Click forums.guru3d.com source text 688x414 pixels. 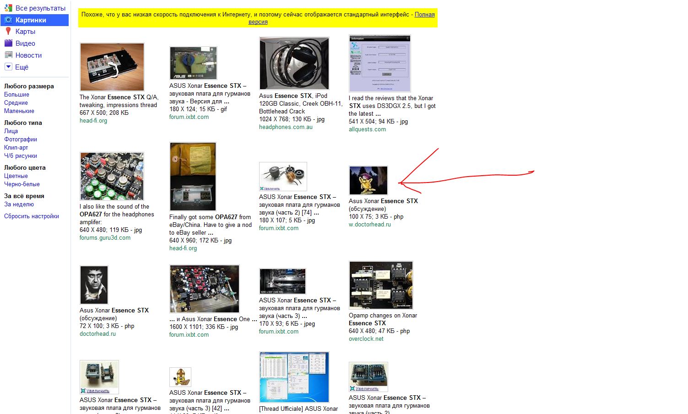pyautogui.click(x=105, y=238)
